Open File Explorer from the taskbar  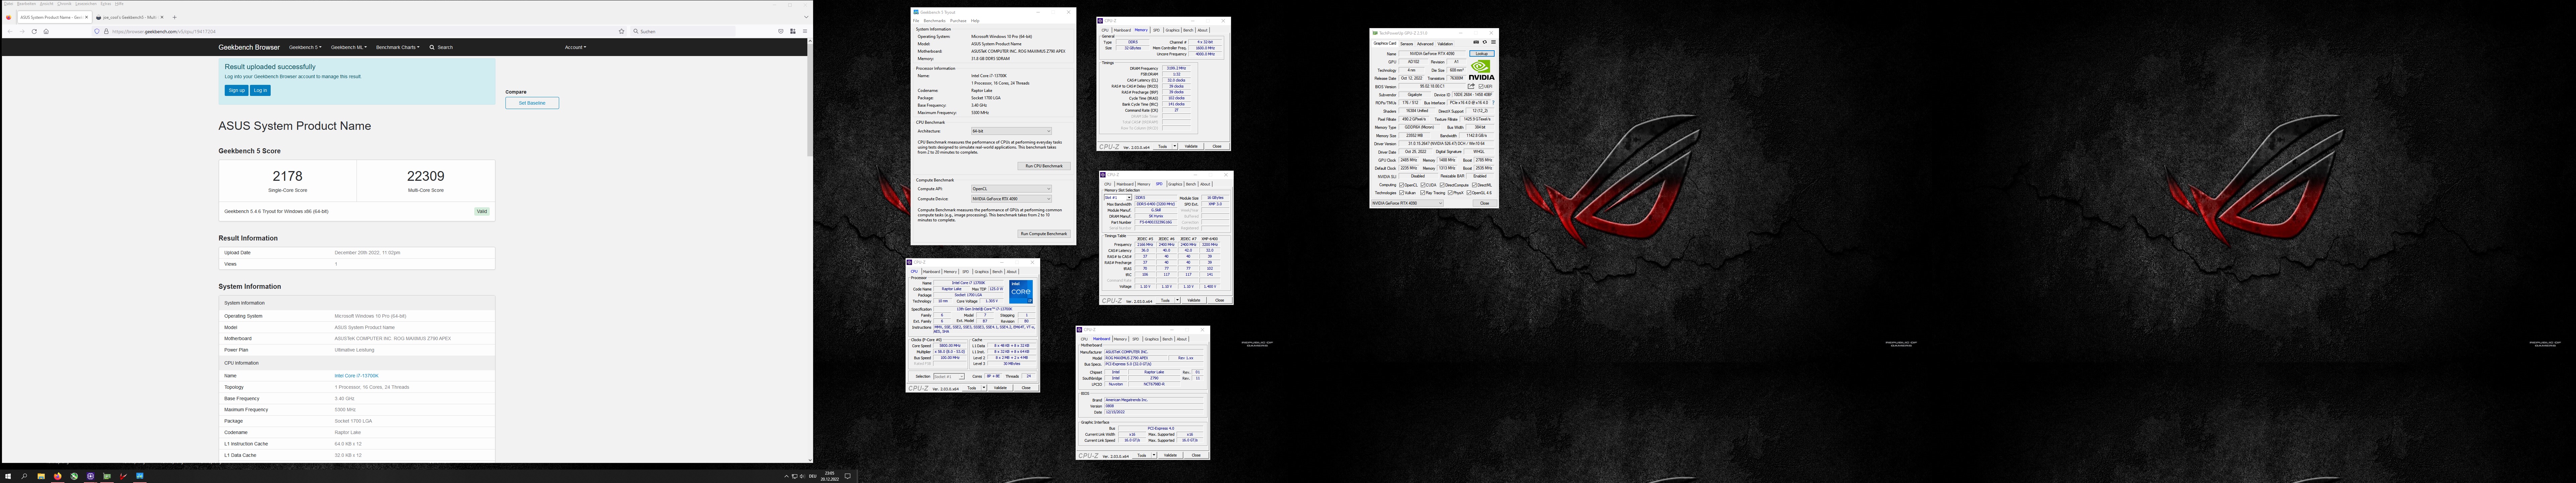(x=41, y=476)
